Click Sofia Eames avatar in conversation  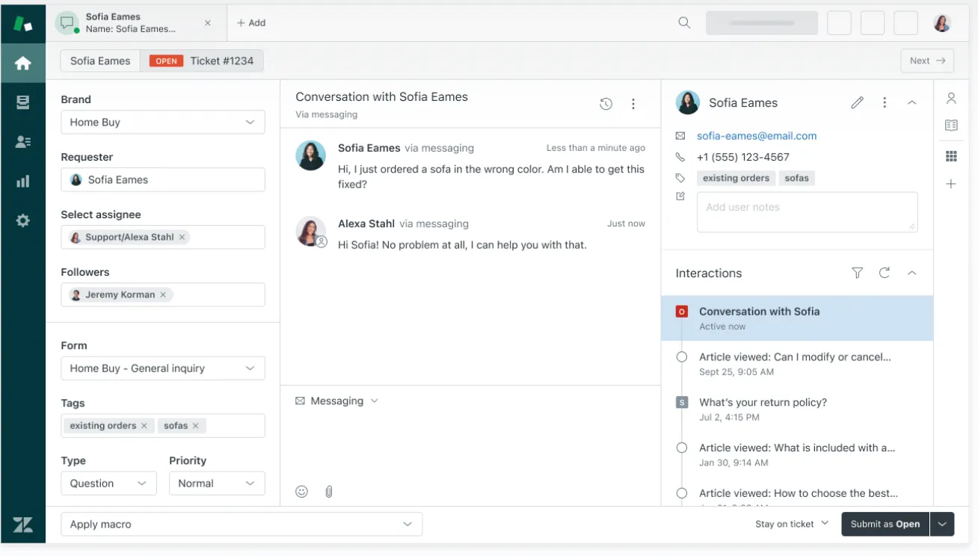click(311, 155)
